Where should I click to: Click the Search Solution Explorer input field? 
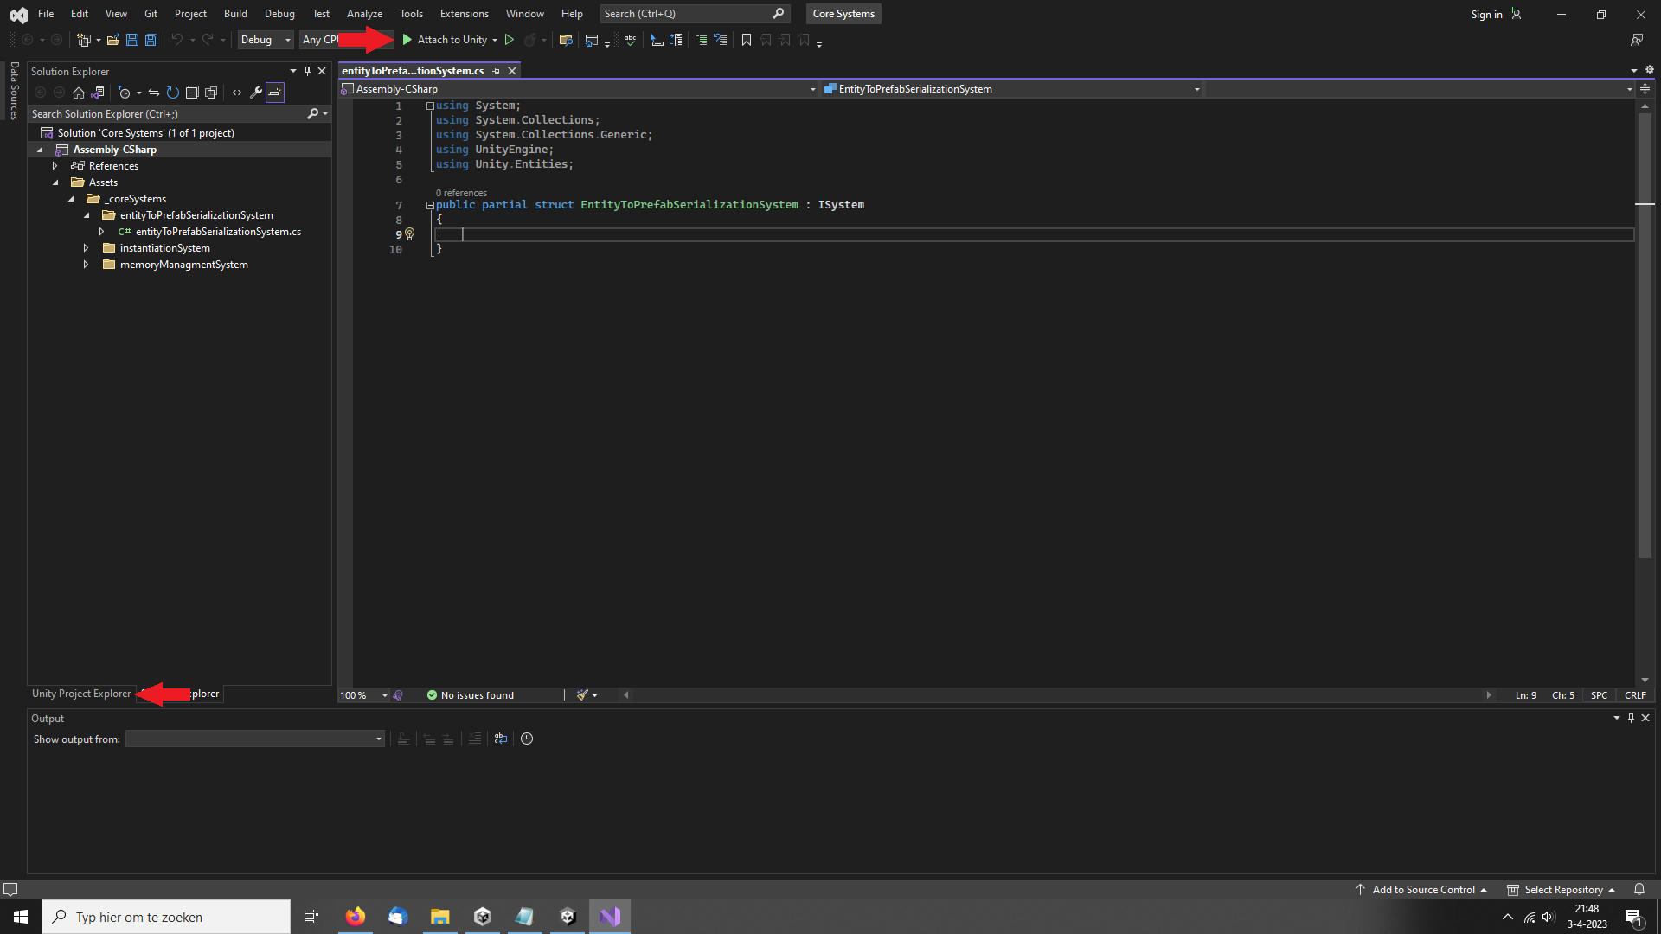pos(164,114)
